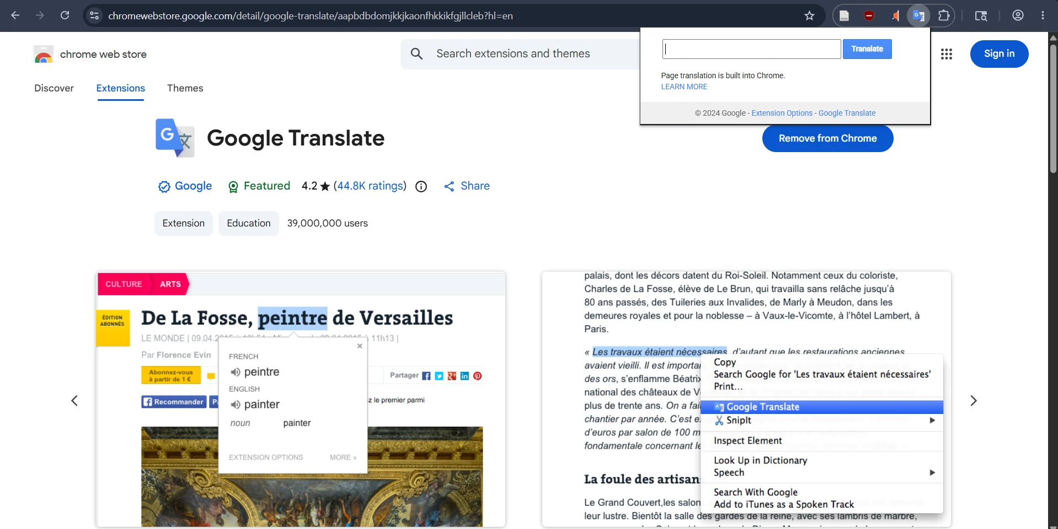Open the Chrome three-dot menu
1058x529 pixels.
pos(1043,15)
